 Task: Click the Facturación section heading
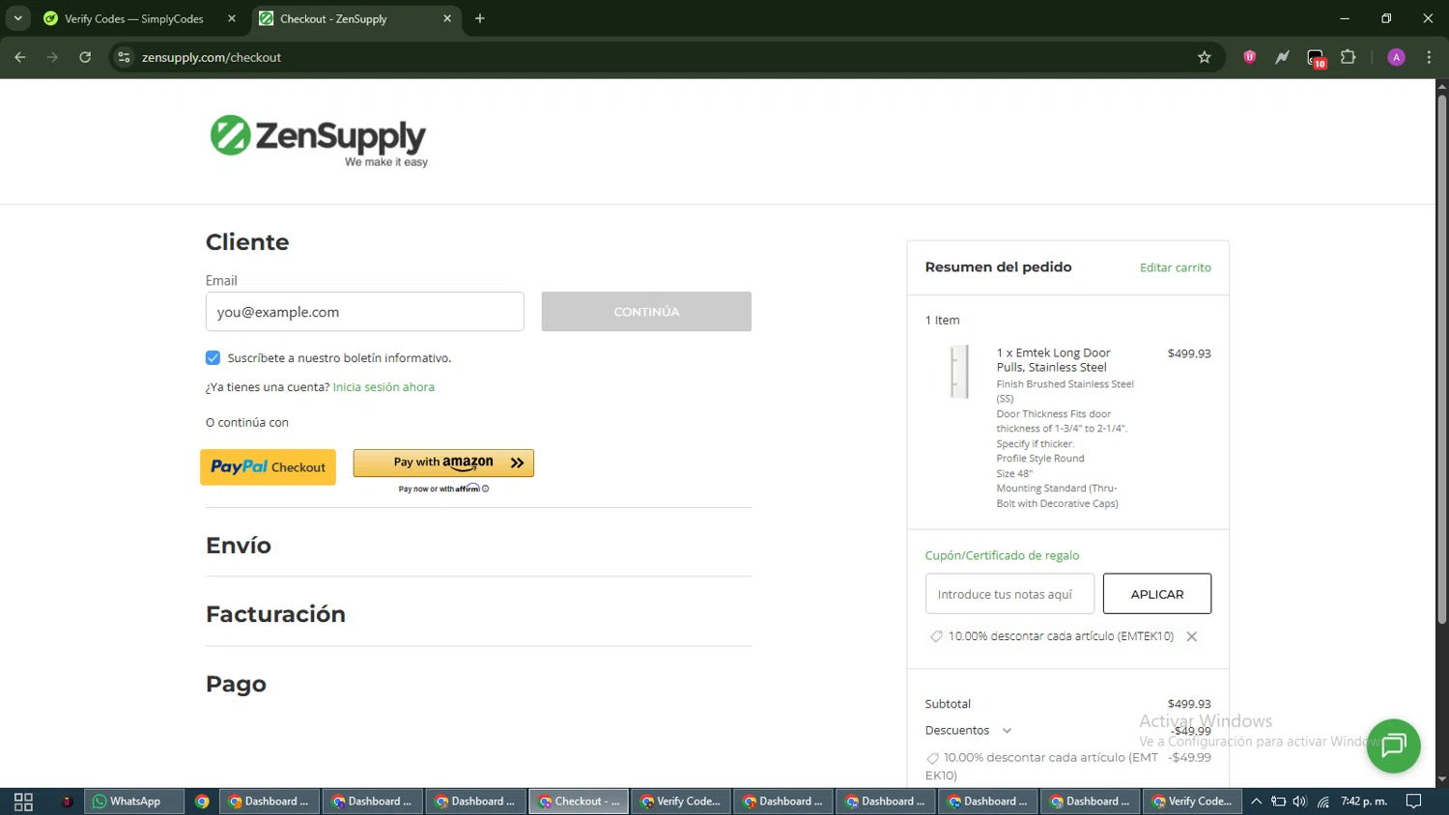[x=275, y=614]
